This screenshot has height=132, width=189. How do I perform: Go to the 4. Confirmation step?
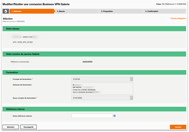point(164,11)
